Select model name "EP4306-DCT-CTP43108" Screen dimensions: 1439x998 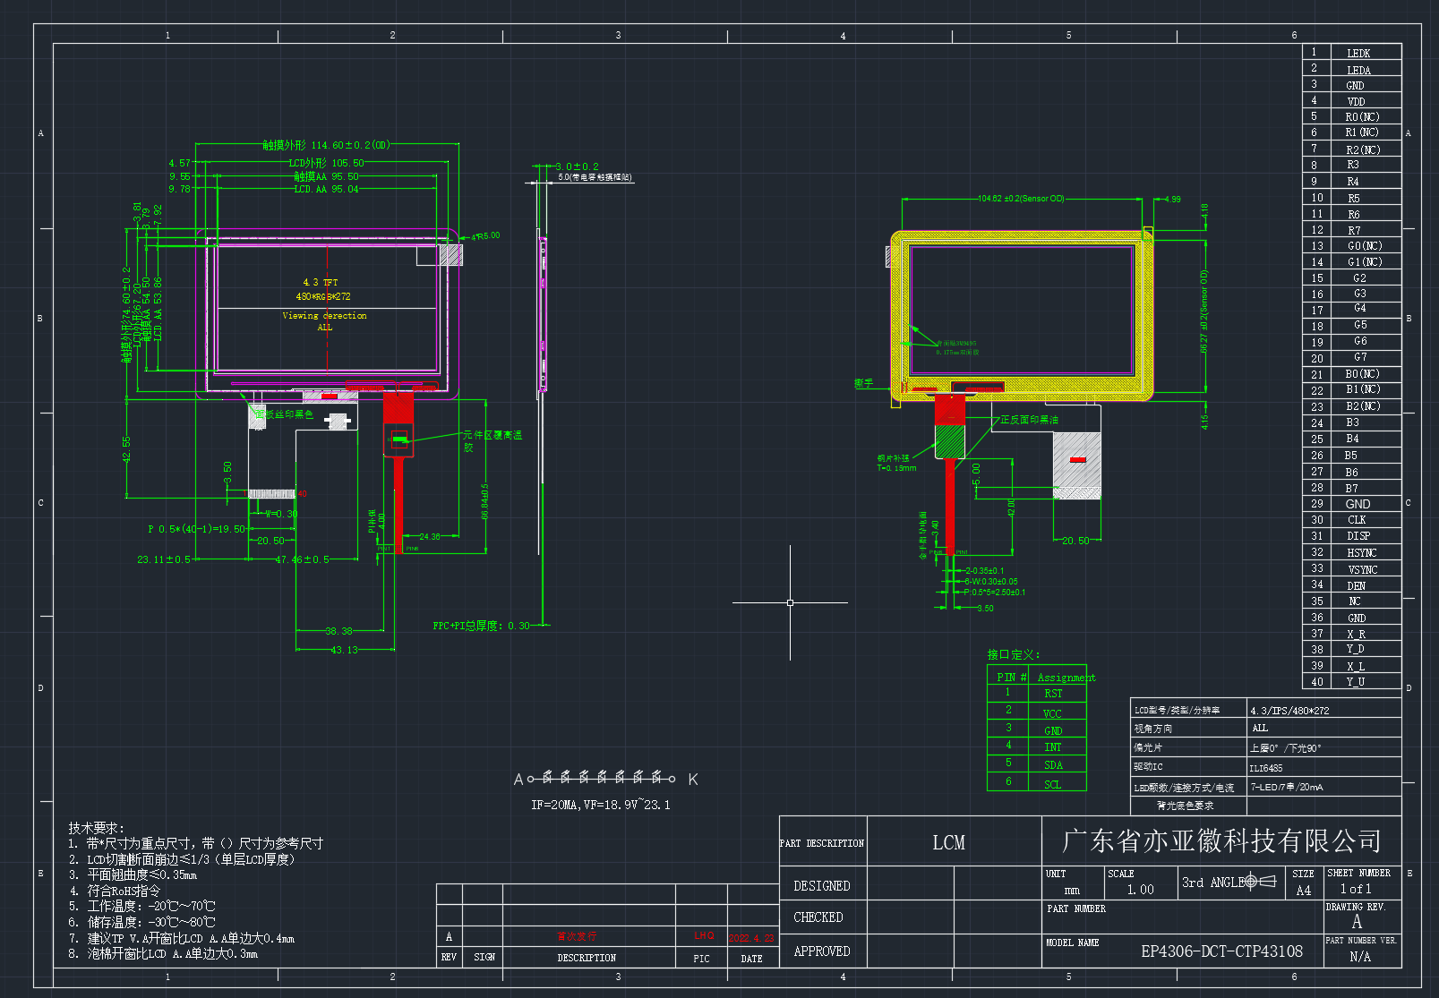tap(1221, 951)
